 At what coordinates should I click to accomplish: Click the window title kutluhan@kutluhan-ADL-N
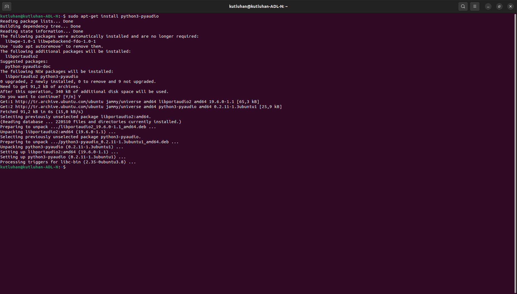click(x=258, y=6)
